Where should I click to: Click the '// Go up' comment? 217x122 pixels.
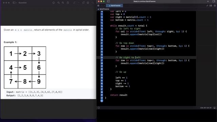[121, 72]
